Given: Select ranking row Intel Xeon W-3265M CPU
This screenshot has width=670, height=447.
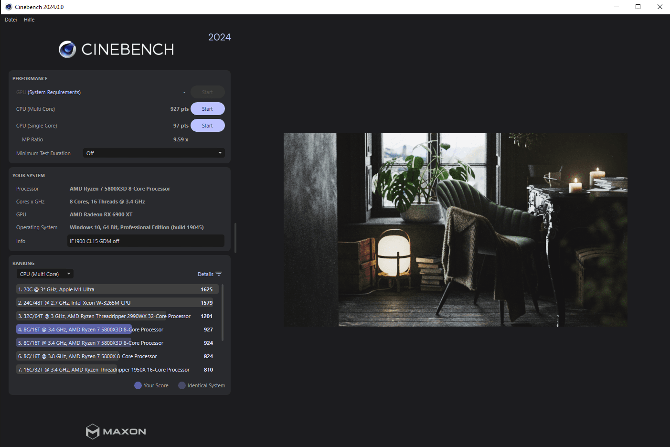Looking at the screenshot, I should pos(117,303).
